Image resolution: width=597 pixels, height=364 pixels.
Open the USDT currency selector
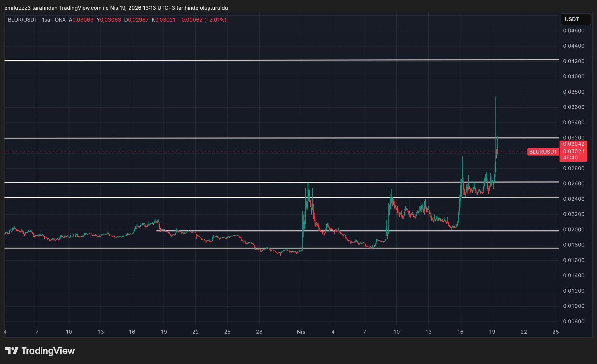tap(575, 20)
